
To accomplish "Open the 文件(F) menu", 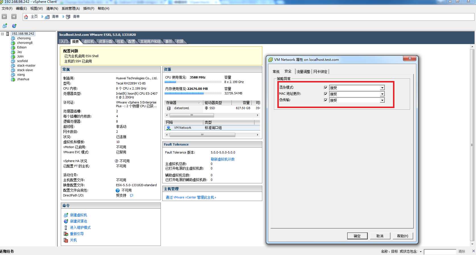I will pyautogui.click(x=7, y=9).
